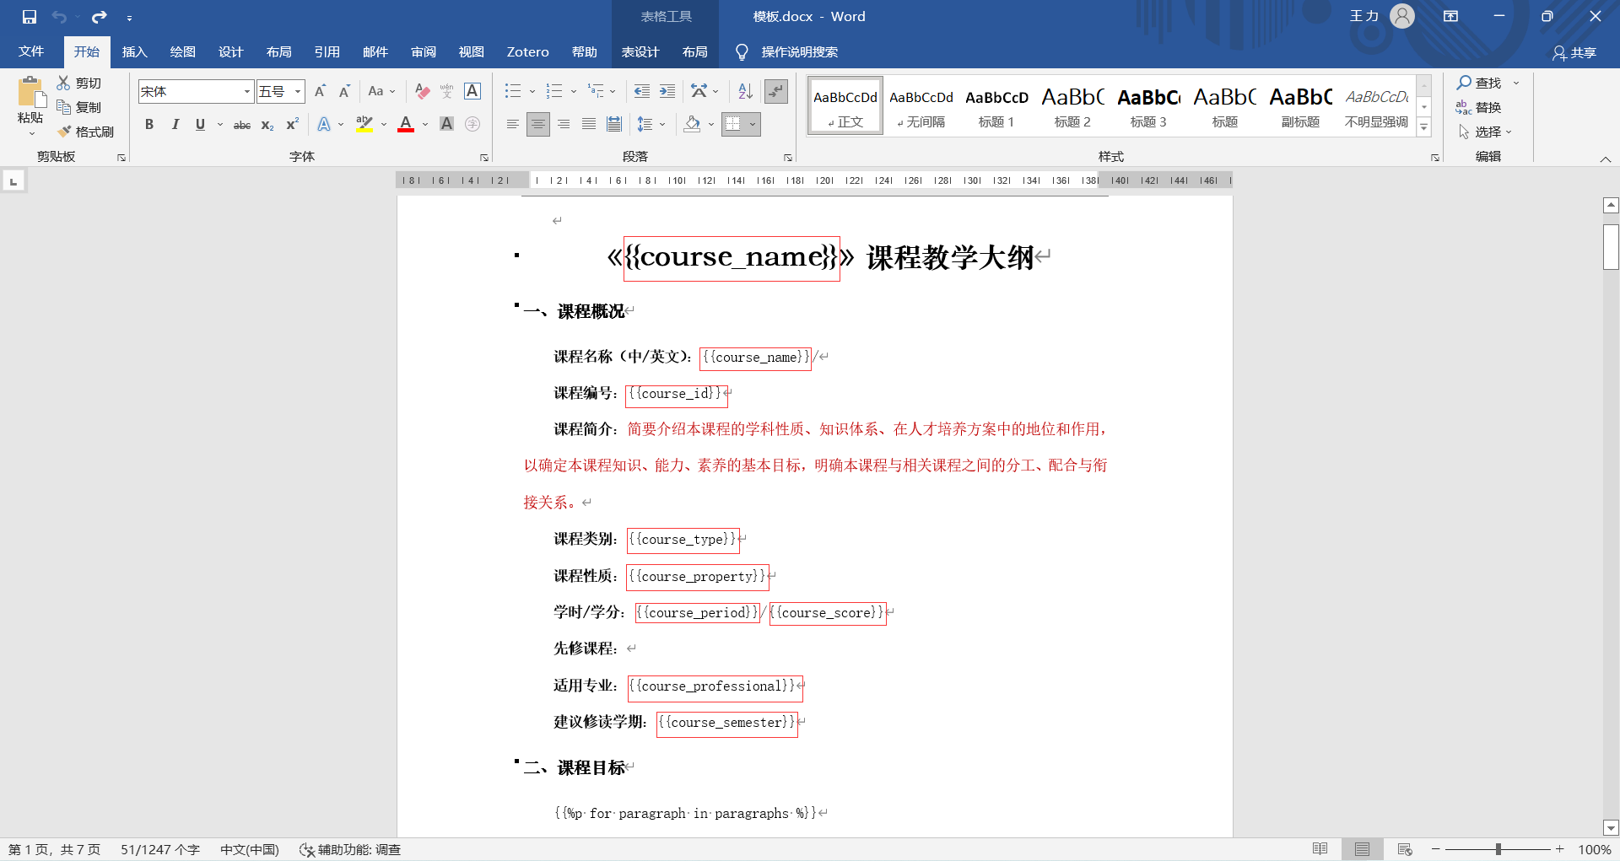Open borders dropdown arrow
This screenshot has width=1620, height=861.
click(752, 125)
